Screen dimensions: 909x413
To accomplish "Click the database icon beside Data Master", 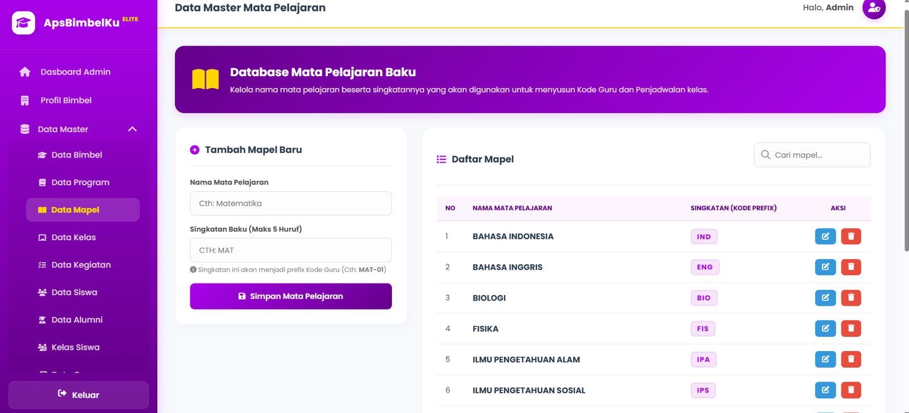I will coord(25,129).
